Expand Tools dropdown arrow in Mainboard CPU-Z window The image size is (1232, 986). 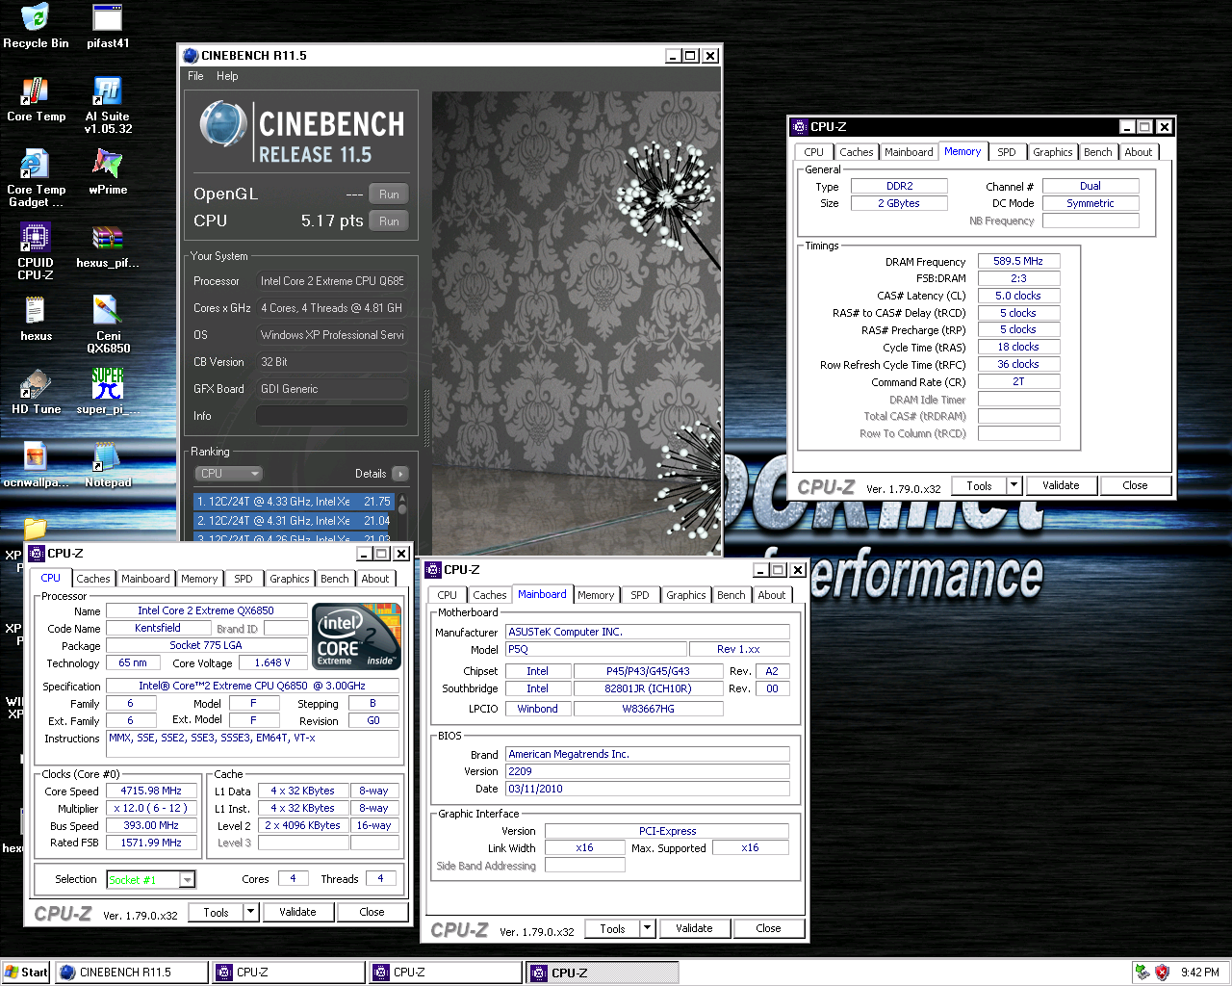pyautogui.click(x=648, y=929)
